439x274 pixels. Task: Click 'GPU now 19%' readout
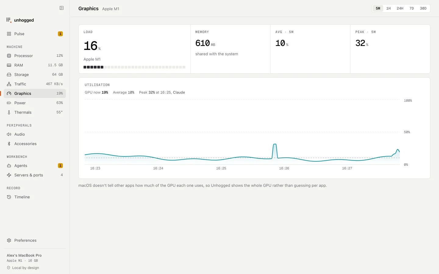pyautogui.click(x=96, y=92)
